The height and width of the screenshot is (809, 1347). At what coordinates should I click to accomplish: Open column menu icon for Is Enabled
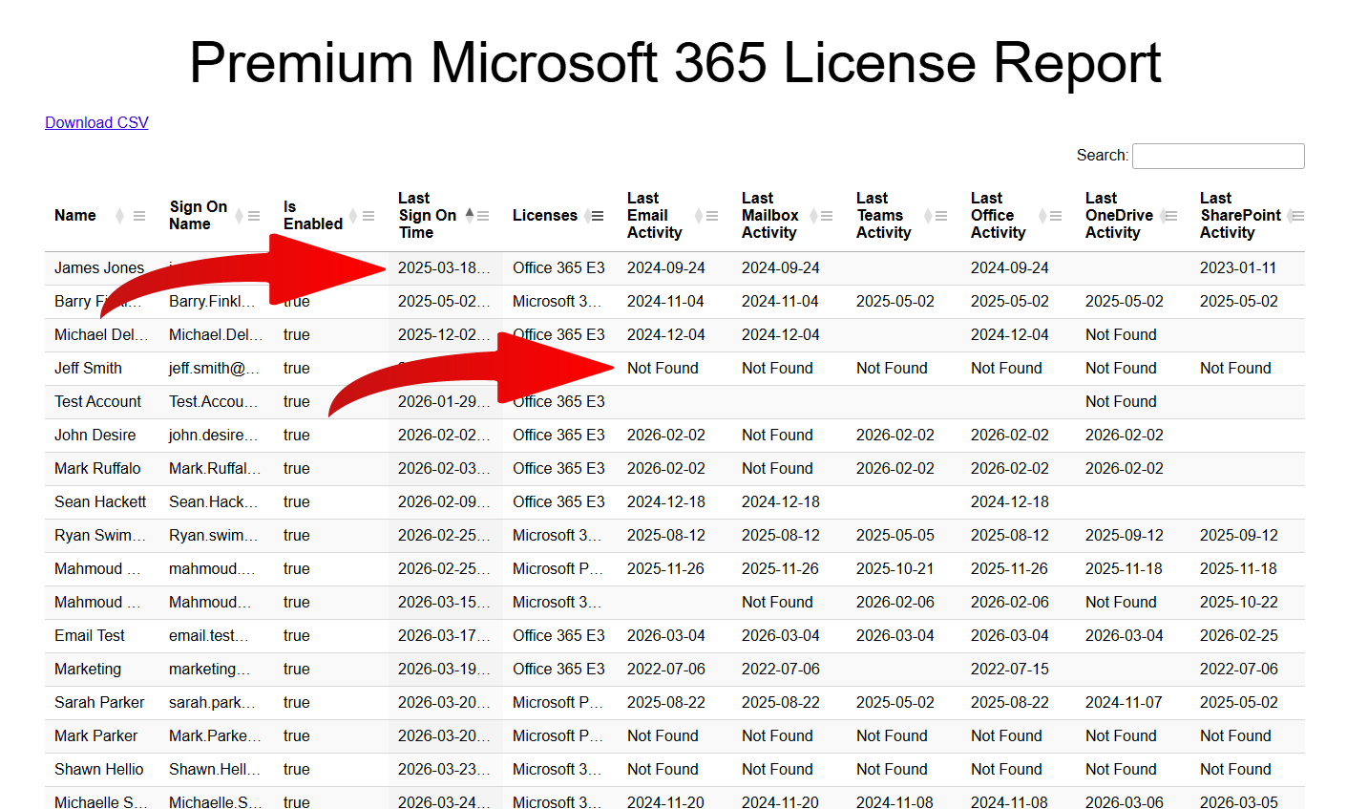[x=368, y=216]
